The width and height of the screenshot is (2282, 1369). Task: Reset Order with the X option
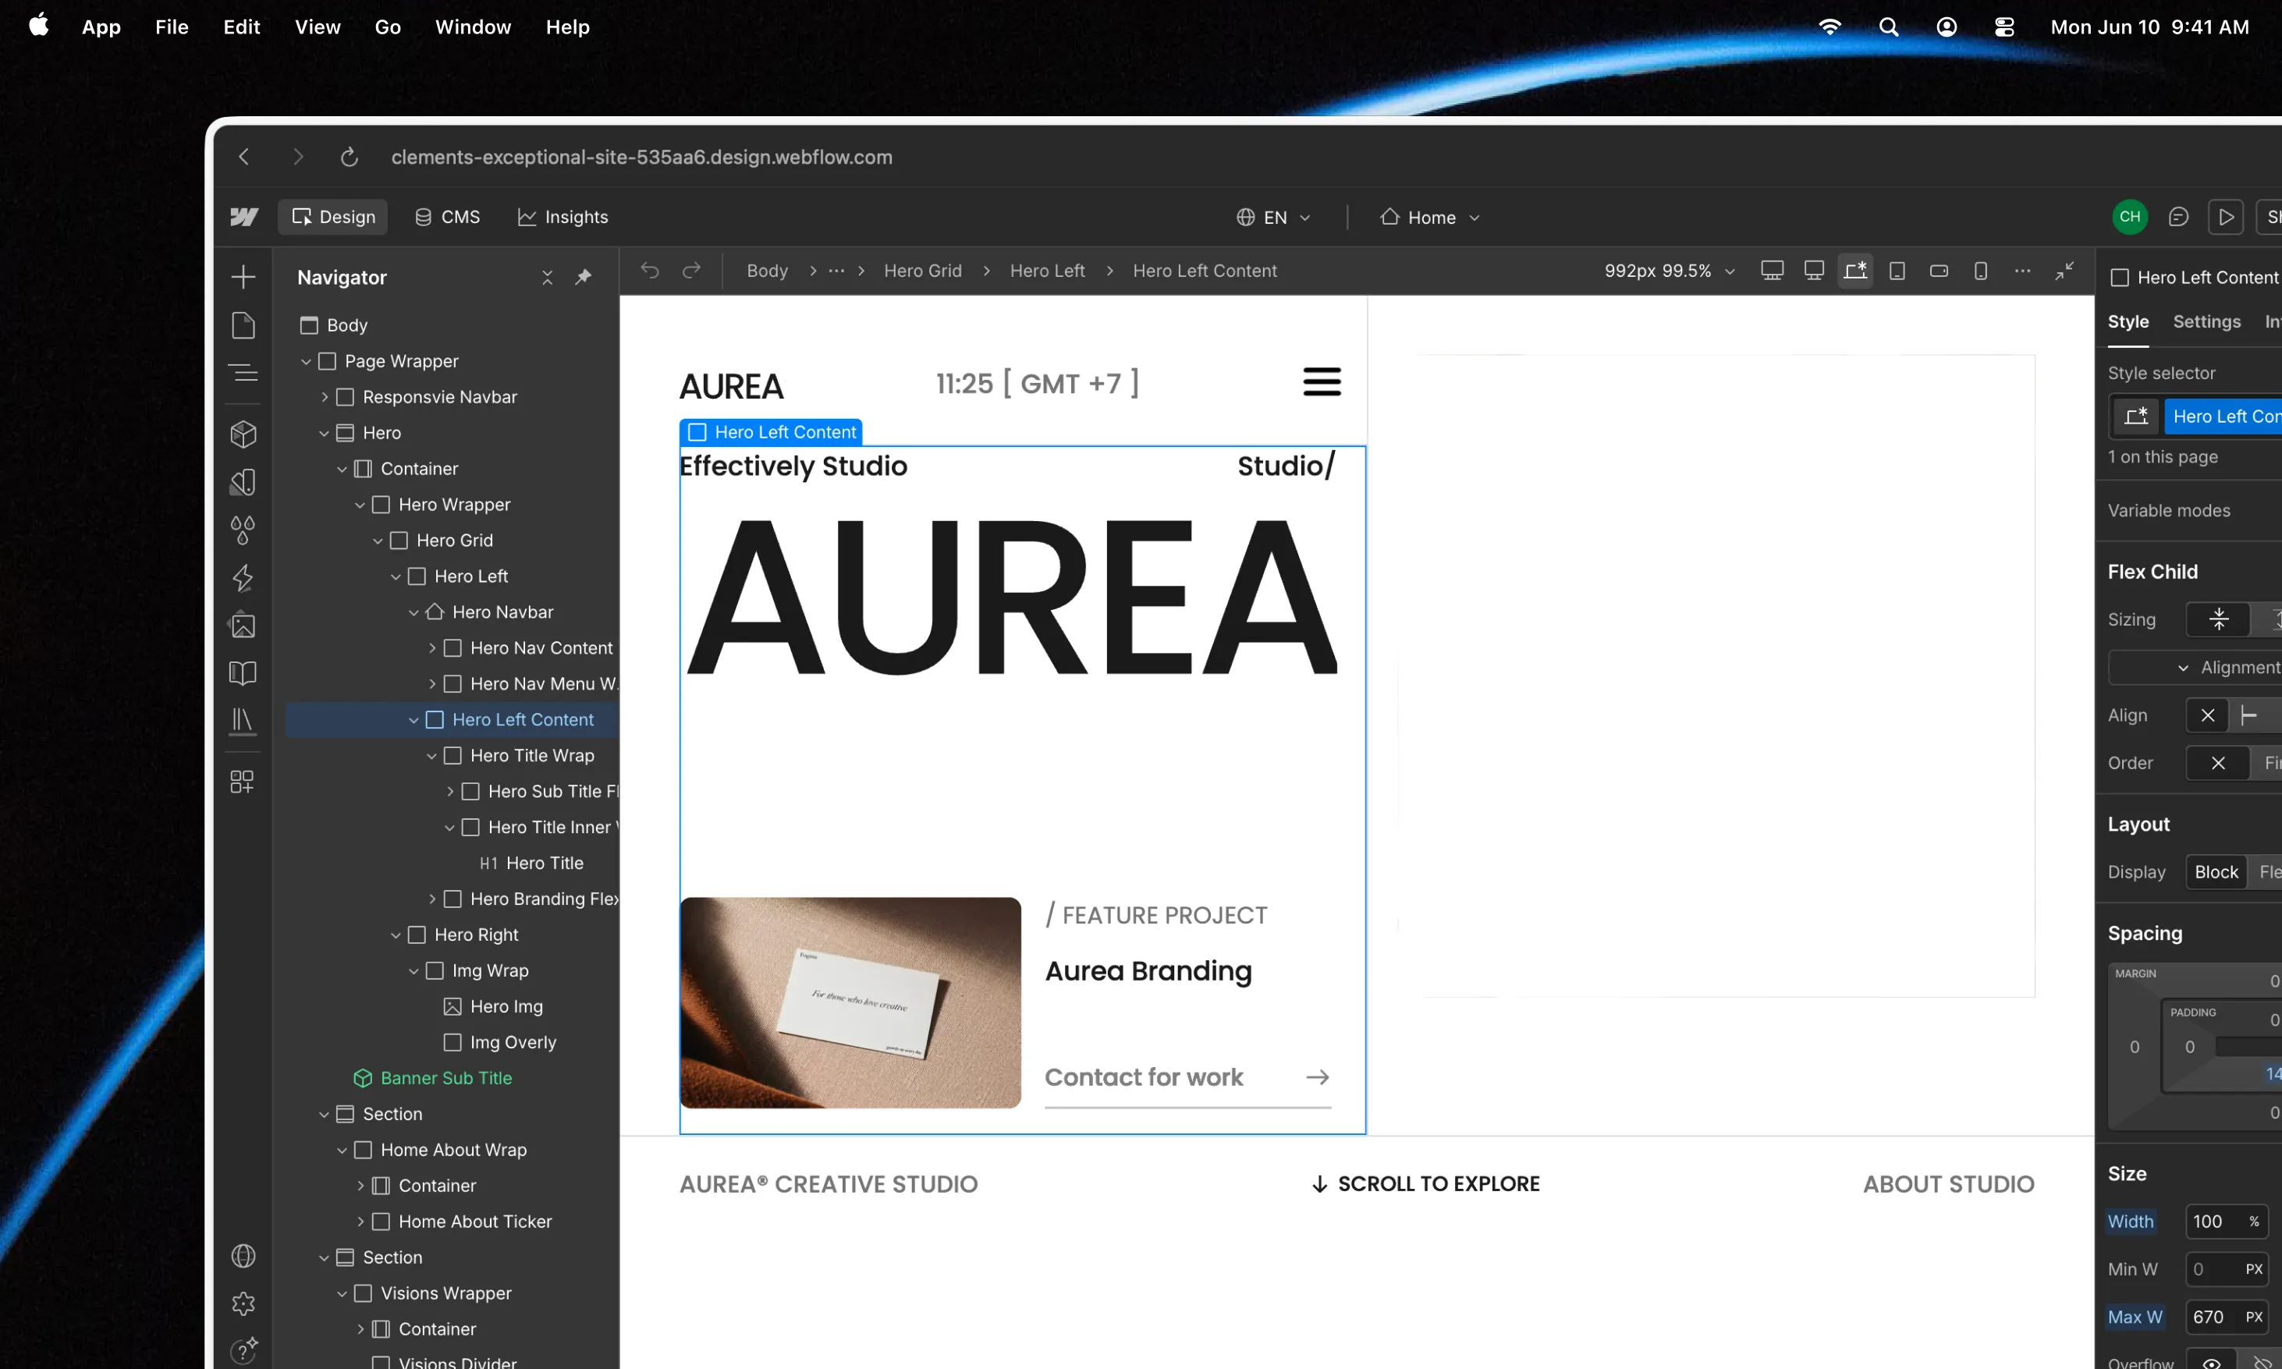point(2218,763)
